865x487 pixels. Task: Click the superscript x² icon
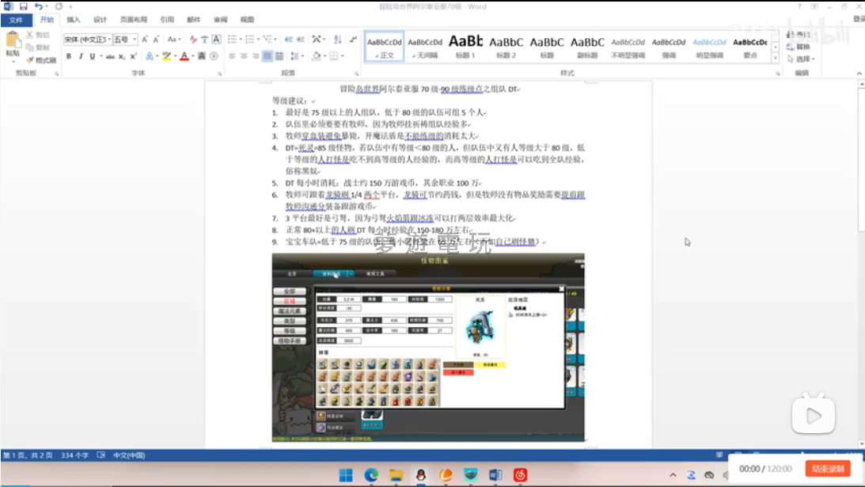(134, 56)
